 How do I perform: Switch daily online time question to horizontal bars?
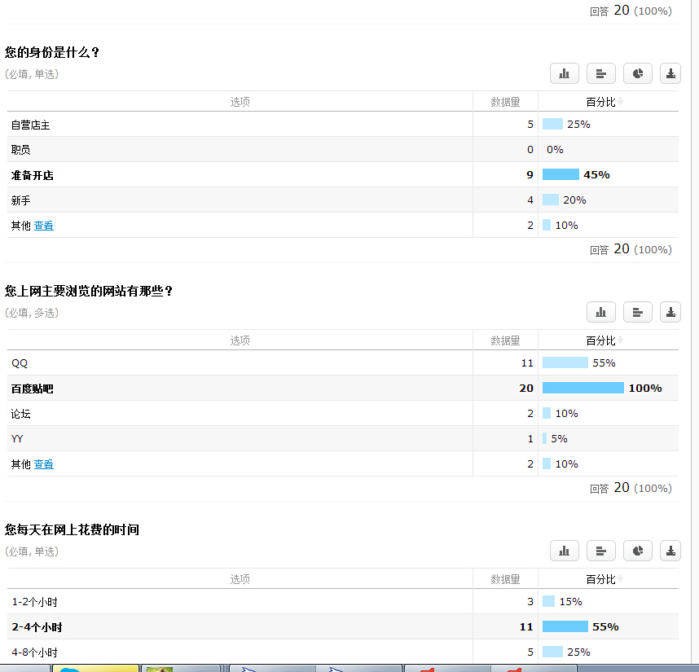pos(600,551)
